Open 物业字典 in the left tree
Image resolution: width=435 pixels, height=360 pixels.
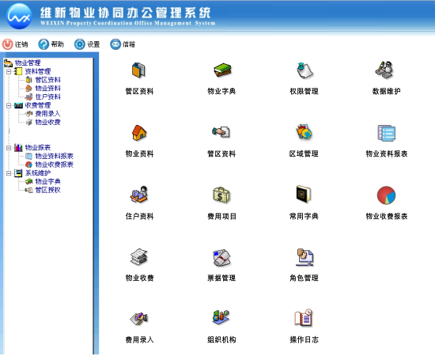[47, 181]
